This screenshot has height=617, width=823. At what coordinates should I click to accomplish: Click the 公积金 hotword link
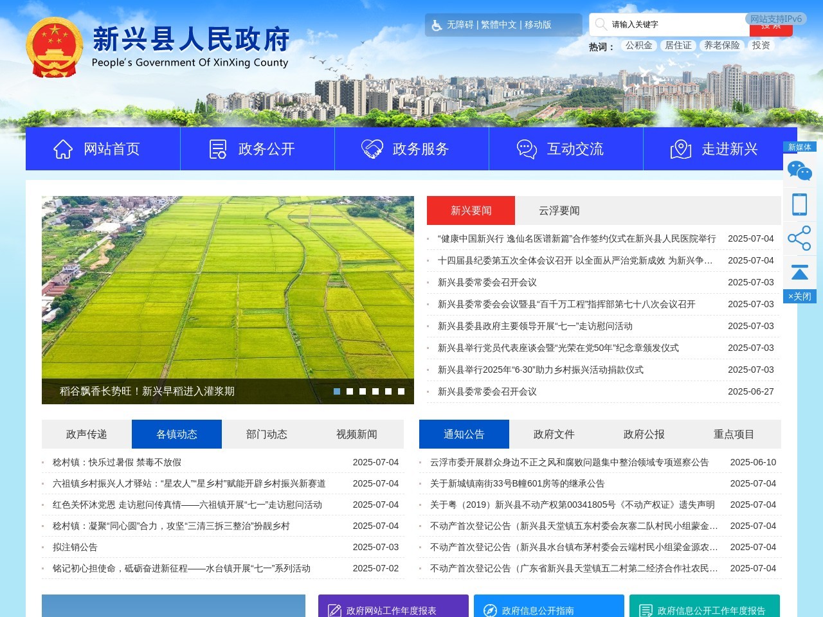(638, 45)
